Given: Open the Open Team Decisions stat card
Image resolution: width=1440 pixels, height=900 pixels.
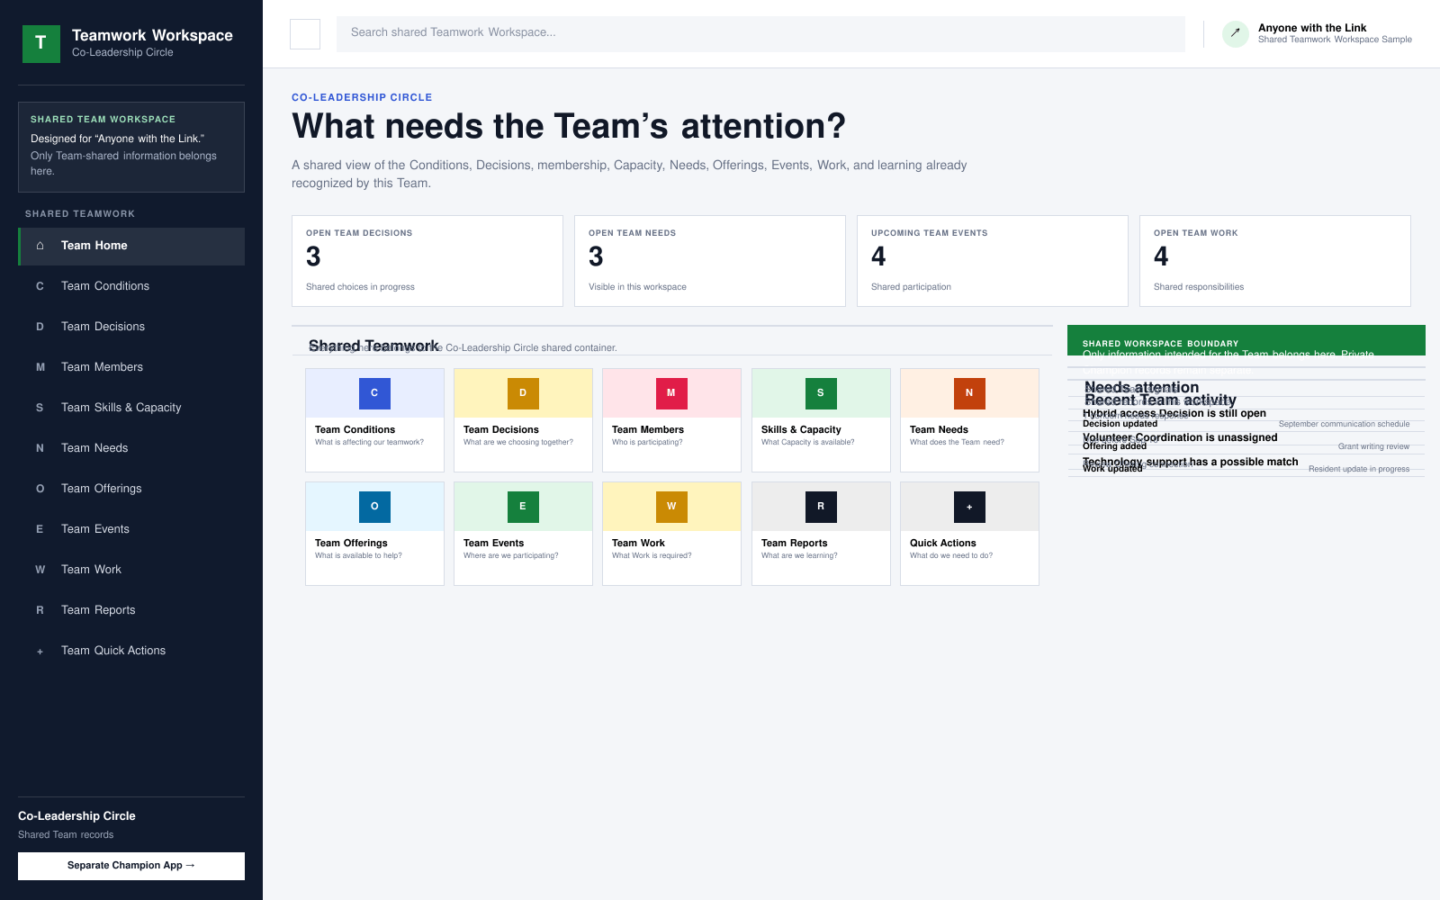Looking at the screenshot, I should coord(427,261).
